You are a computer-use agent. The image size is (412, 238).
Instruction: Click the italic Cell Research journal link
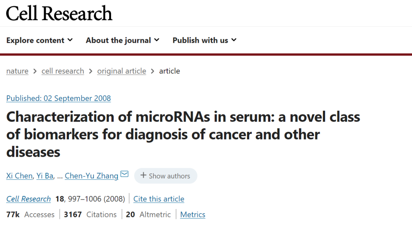(x=29, y=199)
